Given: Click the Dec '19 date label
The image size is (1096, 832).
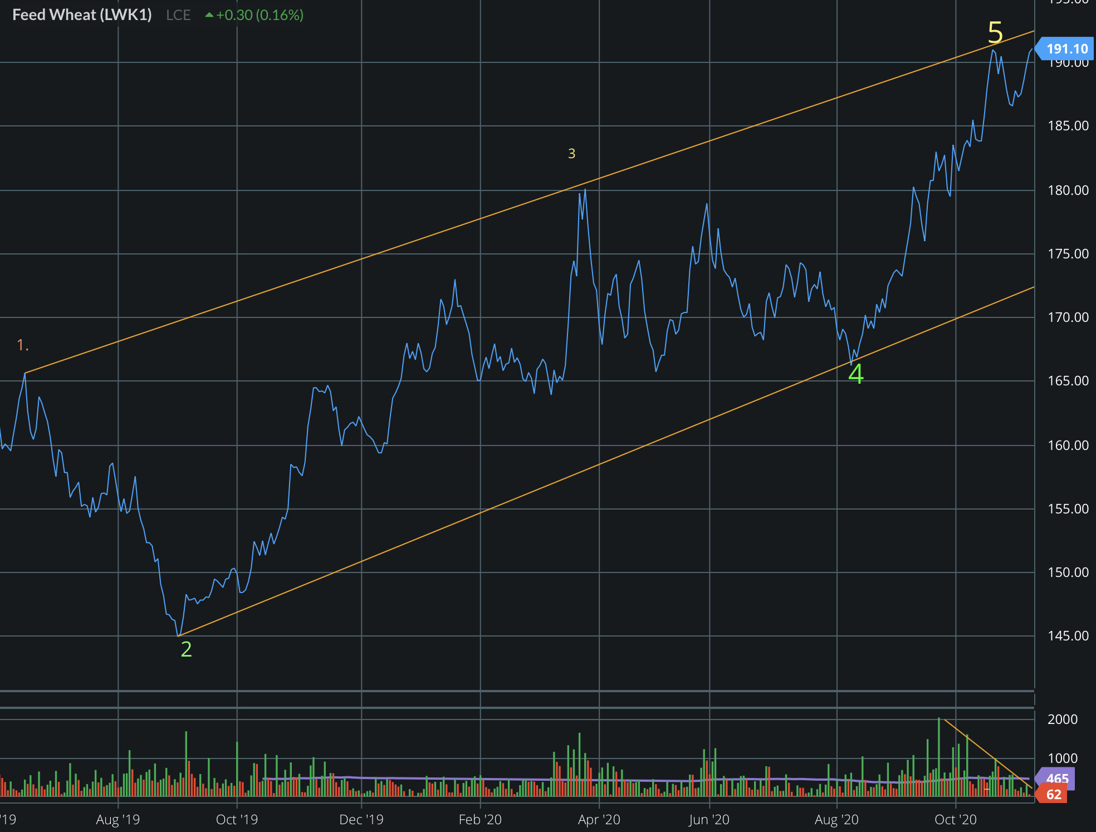Looking at the screenshot, I should pyautogui.click(x=361, y=820).
